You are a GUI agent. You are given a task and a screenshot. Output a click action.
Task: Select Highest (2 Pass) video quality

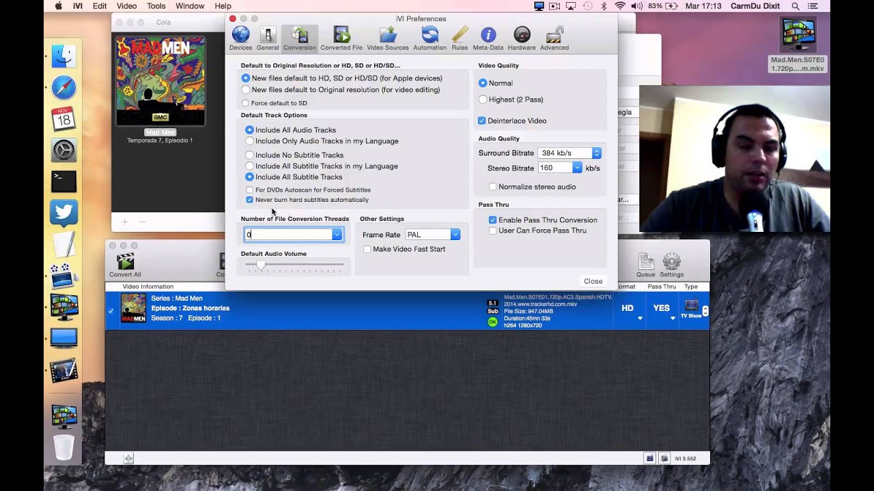tap(483, 100)
